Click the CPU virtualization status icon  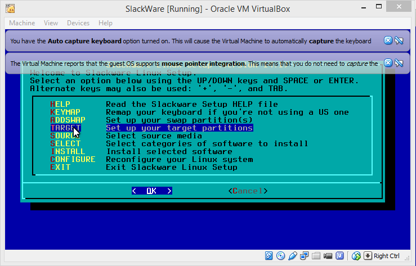[x=339, y=256]
